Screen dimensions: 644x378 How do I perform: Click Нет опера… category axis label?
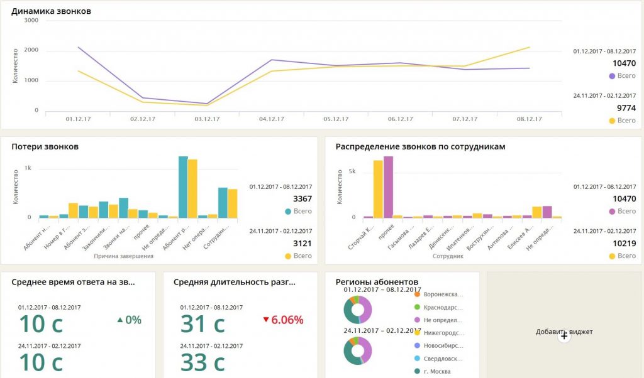(196, 237)
